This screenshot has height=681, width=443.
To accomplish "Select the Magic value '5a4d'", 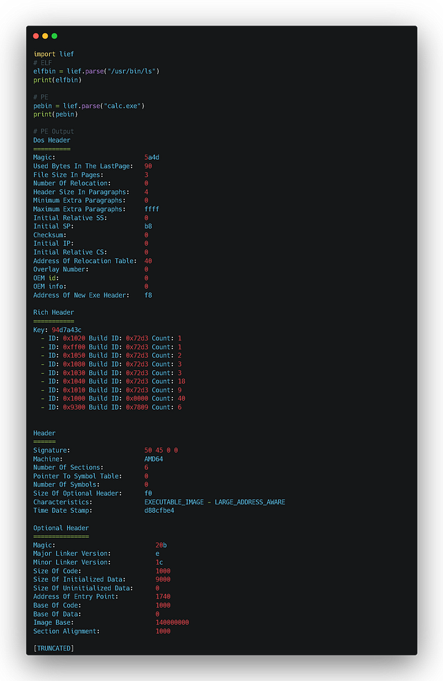I will tap(152, 157).
